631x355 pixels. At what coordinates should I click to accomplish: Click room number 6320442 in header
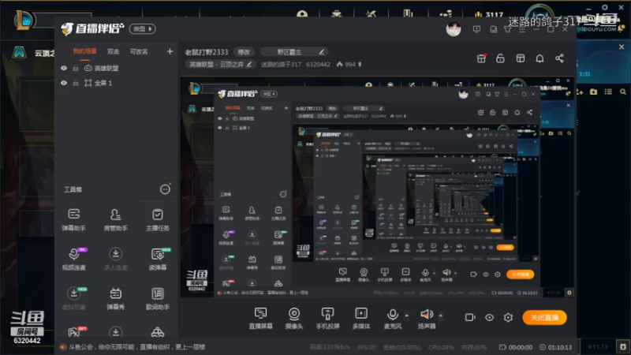[x=318, y=65]
